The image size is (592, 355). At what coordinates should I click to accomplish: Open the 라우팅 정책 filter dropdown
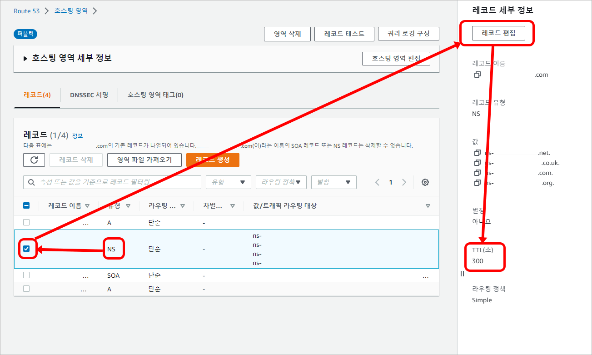click(281, 182)
